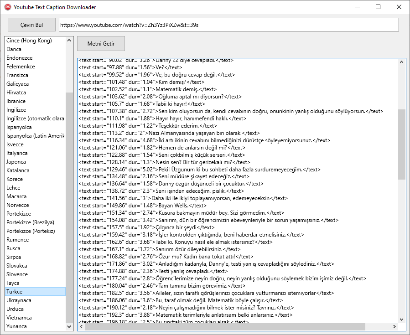Select Ukraynaca language entry

point(35,300)
